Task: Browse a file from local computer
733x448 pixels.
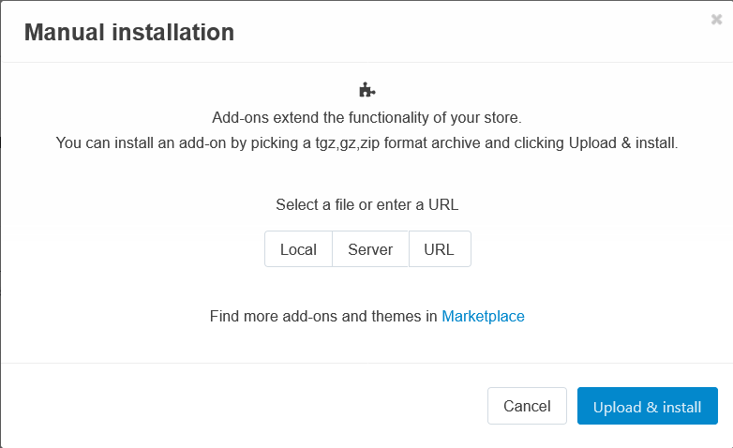Action: [298, 249]
